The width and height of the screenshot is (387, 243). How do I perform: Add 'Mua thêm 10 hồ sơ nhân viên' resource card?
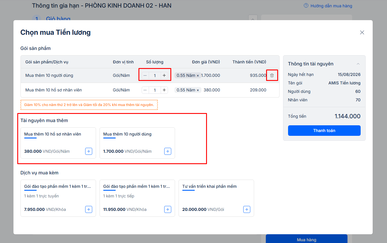[89, 151]
